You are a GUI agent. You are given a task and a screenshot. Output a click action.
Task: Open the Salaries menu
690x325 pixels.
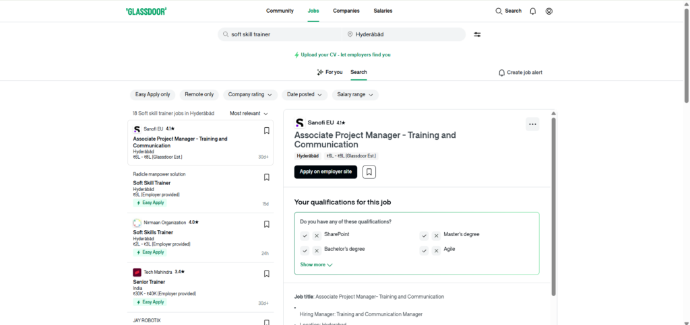click(383, 11)
